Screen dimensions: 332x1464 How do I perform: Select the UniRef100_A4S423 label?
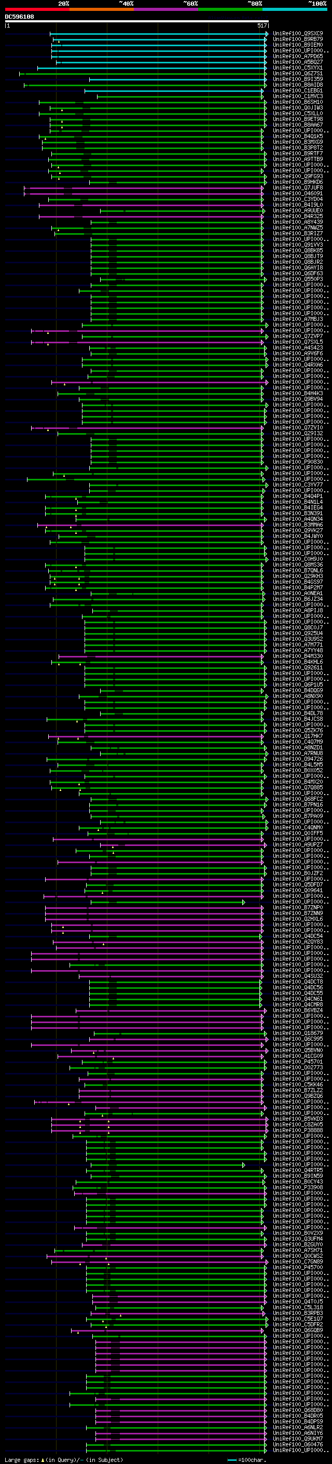click(297, 348)
